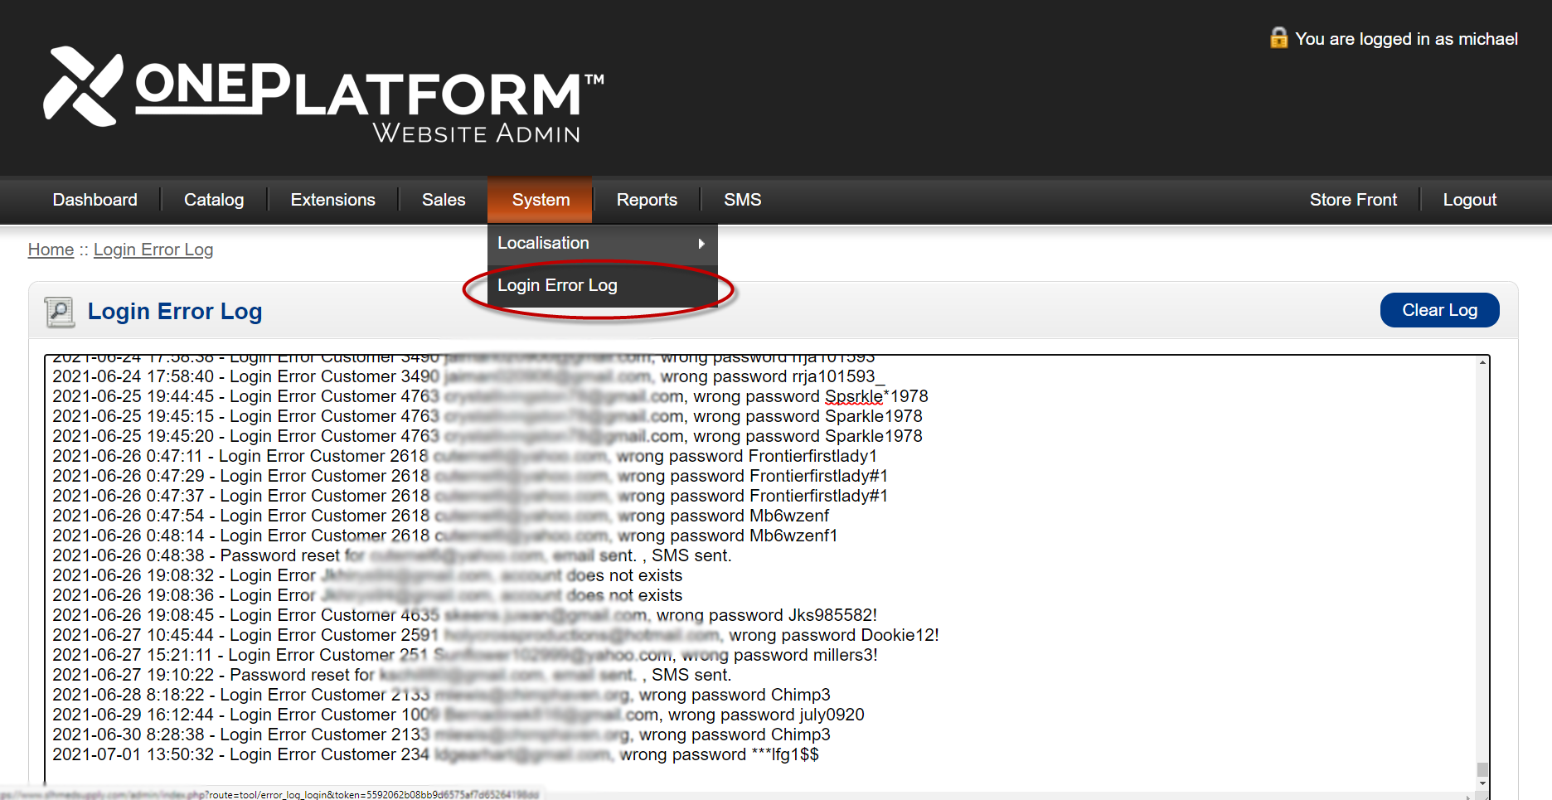Click log entry dated 2021-06-25 19:45:20
The image size is (1552, 800).
pyautogui.click(x=487, y=437)
